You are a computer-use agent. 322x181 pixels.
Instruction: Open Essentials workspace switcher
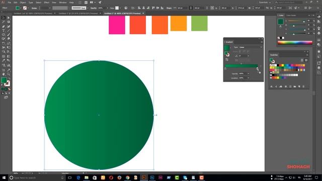265,3
